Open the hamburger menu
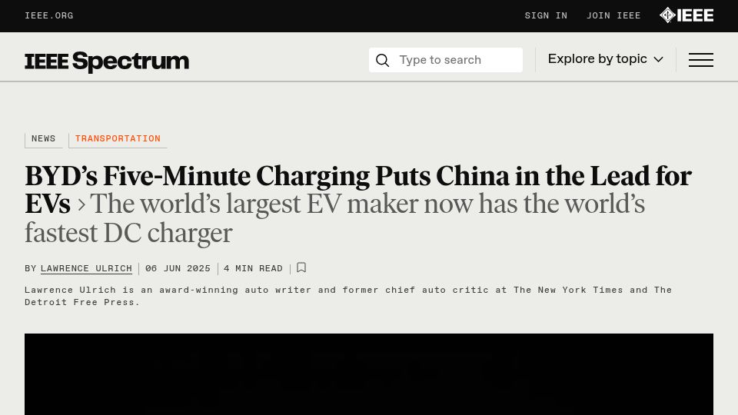The height and width of the screenshot is (415, 738). tap(701, 60)
